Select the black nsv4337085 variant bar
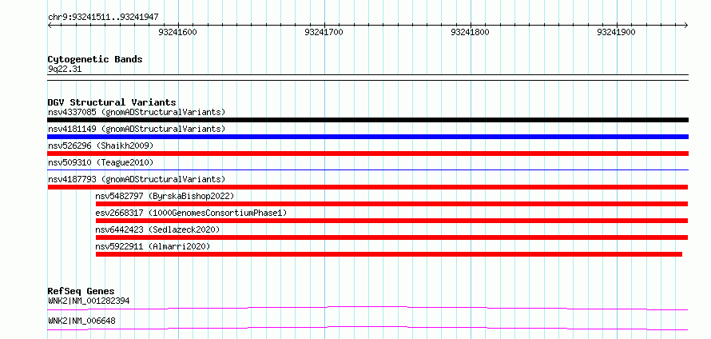Image resolution: width=711 pixels, height=339 pixels. [x=367, y=120]
